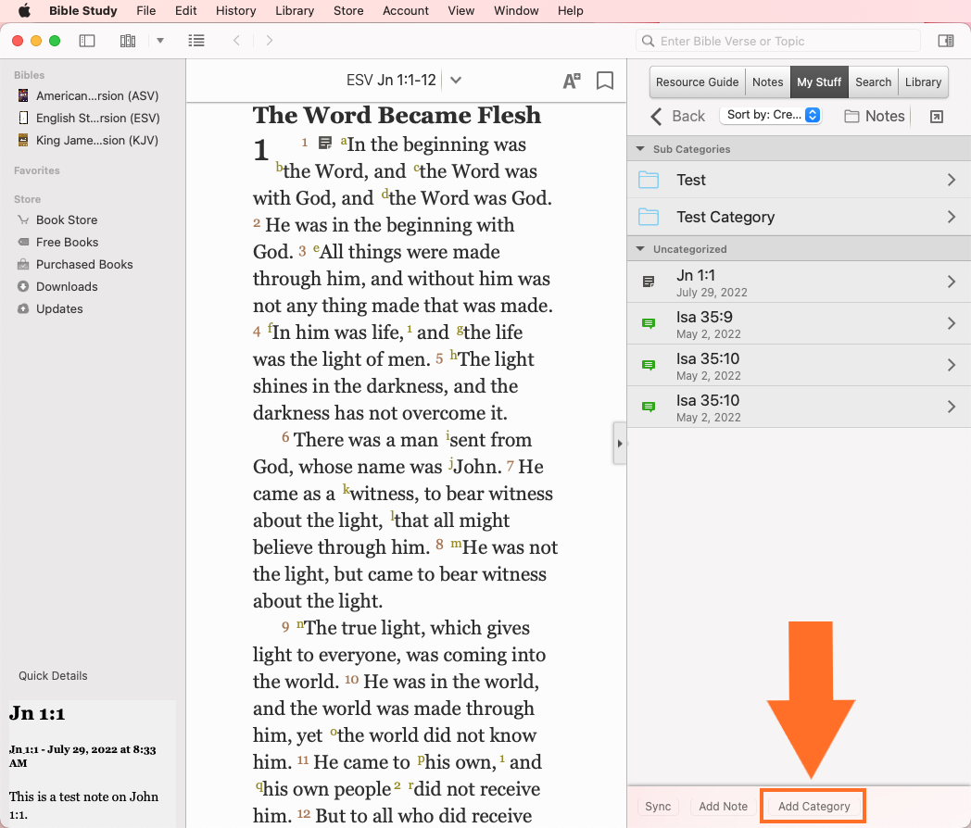
Task: Open the History menu
Action: point(235,10)
